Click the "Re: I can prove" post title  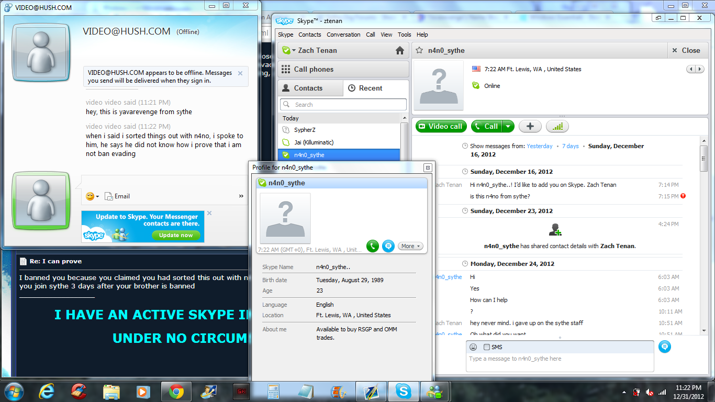[x=55, y=261]
